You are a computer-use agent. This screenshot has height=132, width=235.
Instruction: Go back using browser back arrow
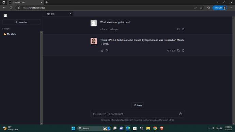[x=4, y=8]
